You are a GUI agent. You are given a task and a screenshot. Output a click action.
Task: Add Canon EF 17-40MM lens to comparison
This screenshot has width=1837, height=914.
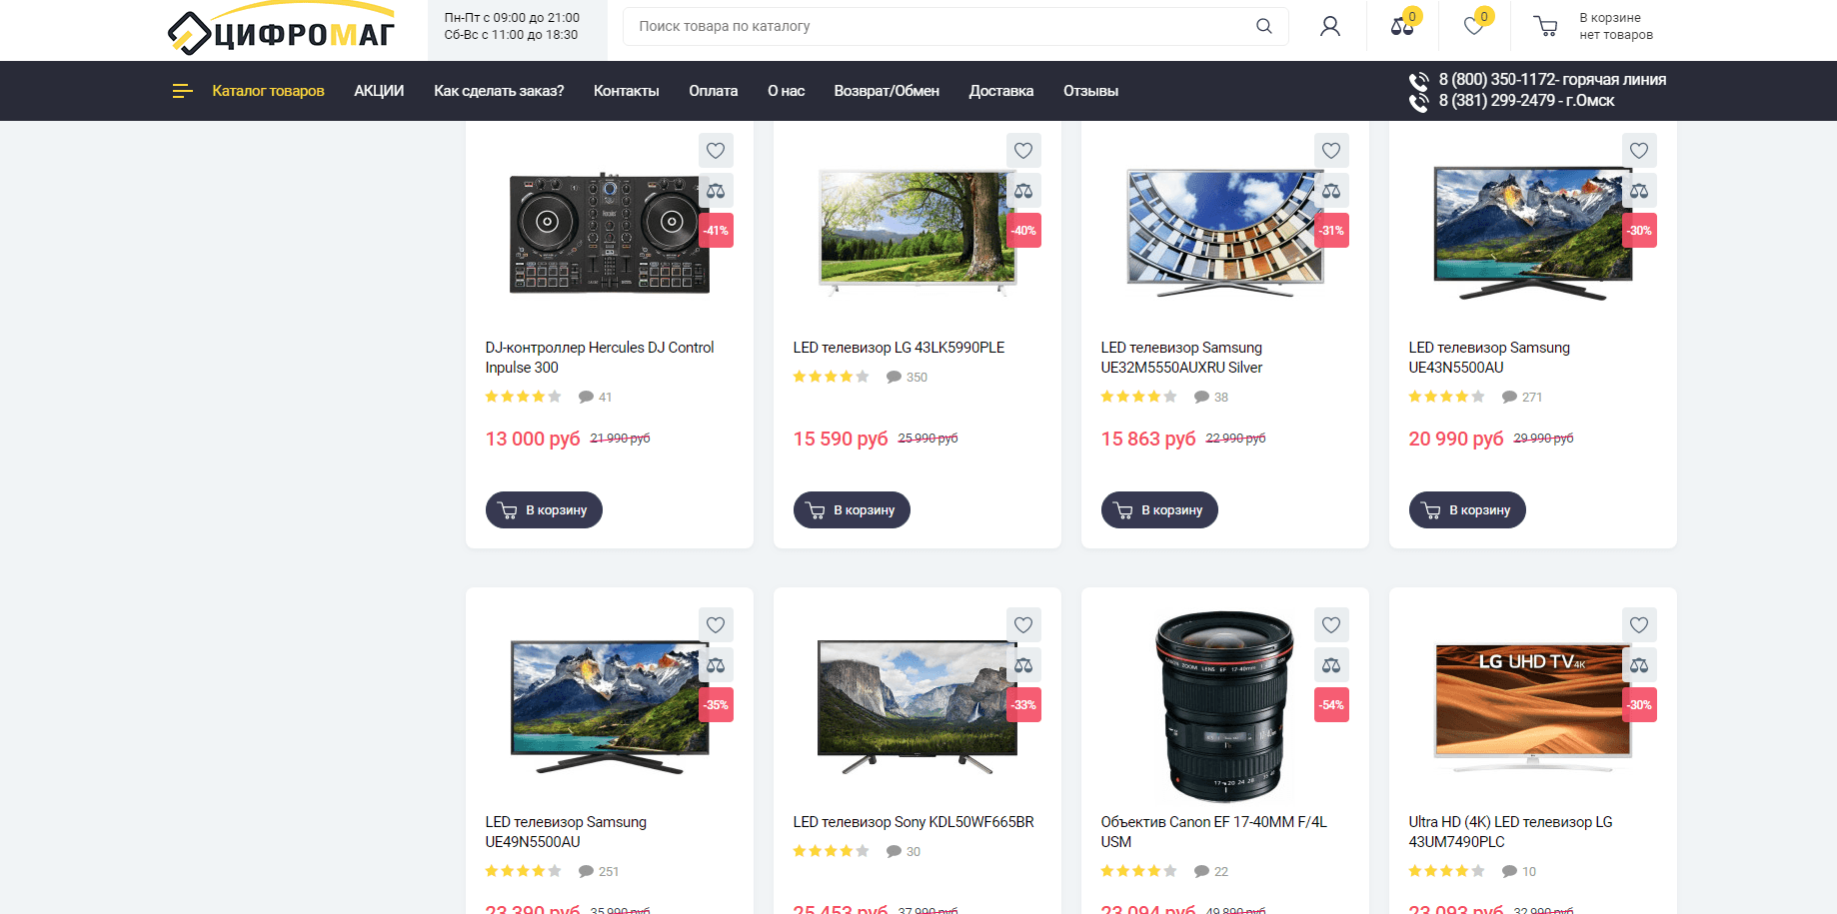[x=1331, y=665]
